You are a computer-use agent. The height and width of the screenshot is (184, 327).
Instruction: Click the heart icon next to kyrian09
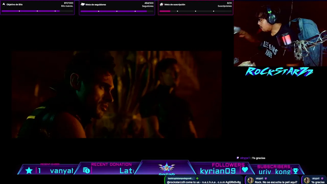pyautogui.click(x=245, y=170)
